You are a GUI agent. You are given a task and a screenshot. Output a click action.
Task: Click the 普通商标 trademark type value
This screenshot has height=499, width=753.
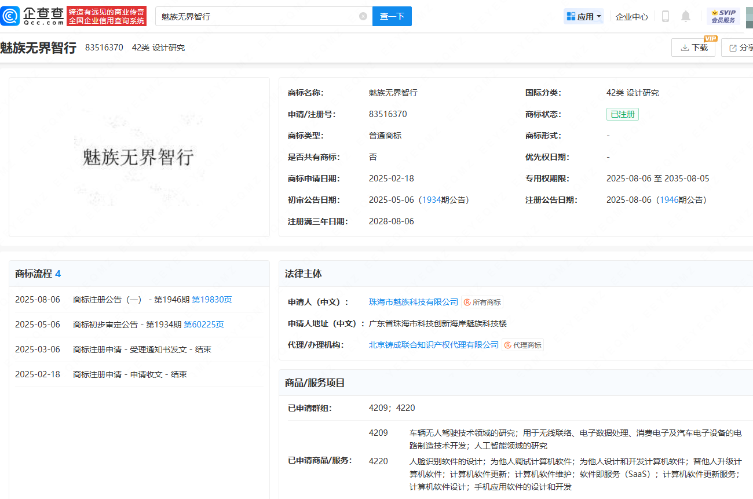pos(385,136)
